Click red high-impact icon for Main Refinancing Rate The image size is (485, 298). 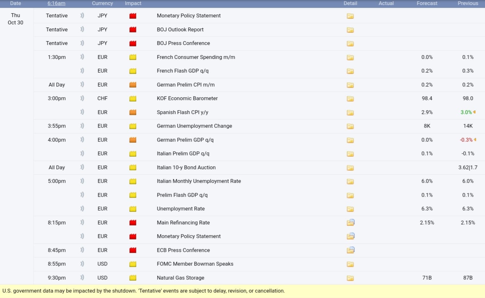133,223
